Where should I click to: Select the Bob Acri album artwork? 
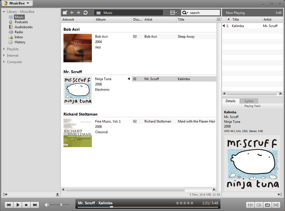pyautogui.click(x=77, y=48)
